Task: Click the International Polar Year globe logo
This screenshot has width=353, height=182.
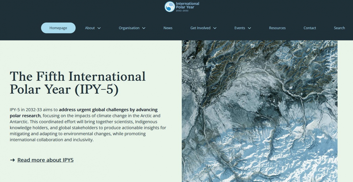Action: (x=170, y=7)
